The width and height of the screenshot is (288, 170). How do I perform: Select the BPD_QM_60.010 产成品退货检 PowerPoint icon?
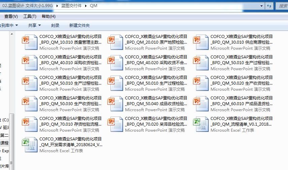[201, 104]
